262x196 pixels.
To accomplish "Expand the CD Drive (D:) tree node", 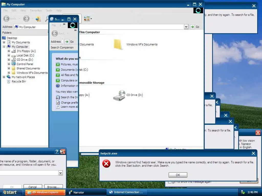I will [9, 60].
